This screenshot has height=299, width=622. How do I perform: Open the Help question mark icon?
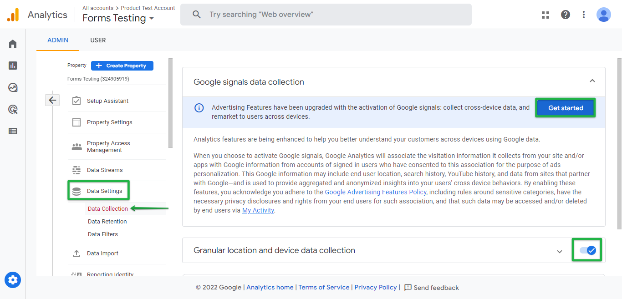point(566,15)
